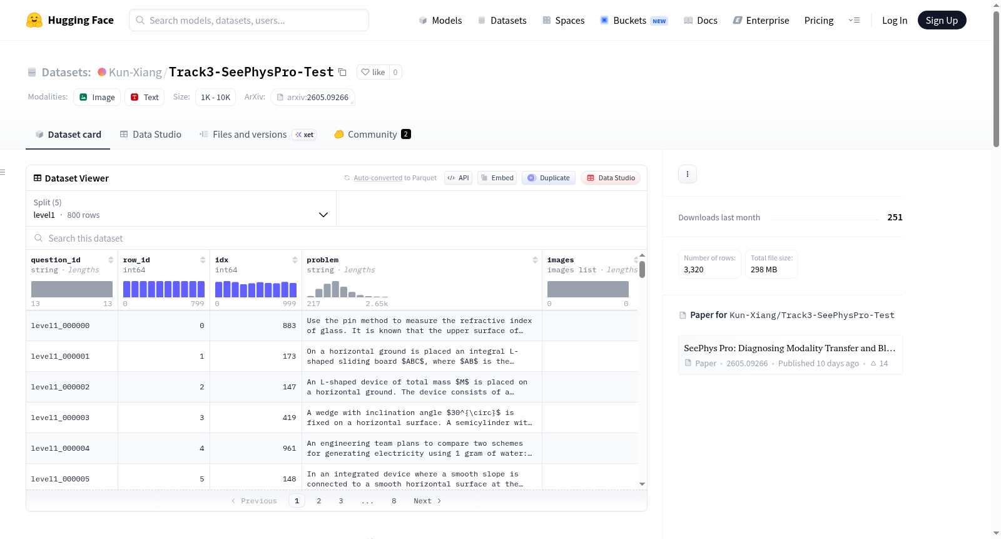Open the more navigation menu icon
Screen dimensions: 1001x539
(854, 20)
